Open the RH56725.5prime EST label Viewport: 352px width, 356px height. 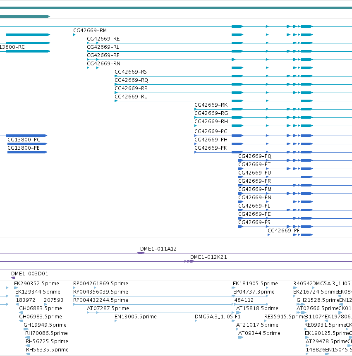pyautogui.click(x=47, y=342)
